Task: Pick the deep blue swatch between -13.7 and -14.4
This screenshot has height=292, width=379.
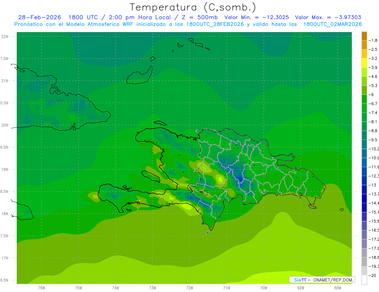Action: pyautogui.click(x=364, y=198)
